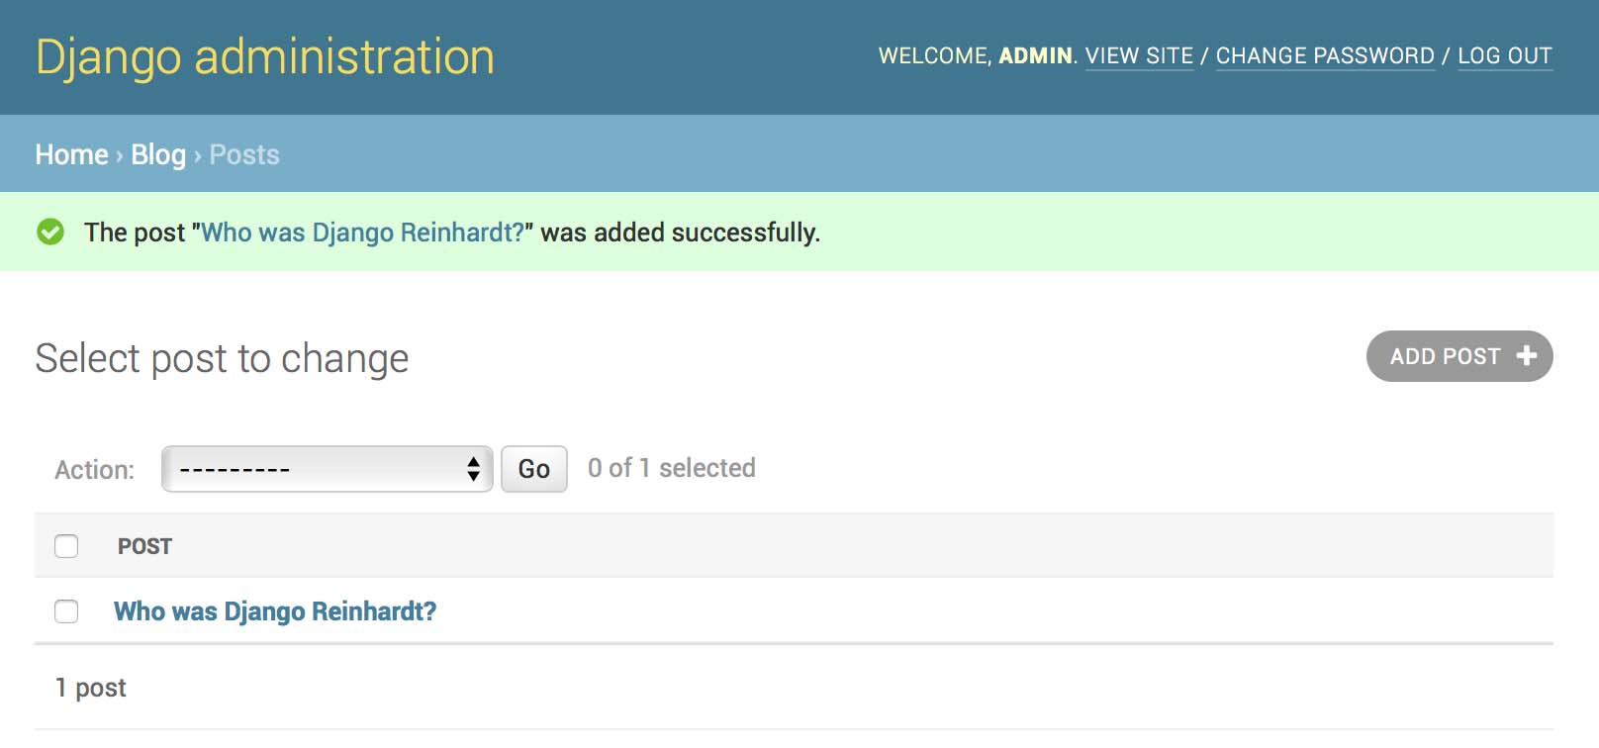Screen dimensions: 1599x748
Task: Sort by the POST column header
Action: tap(144, 546)
